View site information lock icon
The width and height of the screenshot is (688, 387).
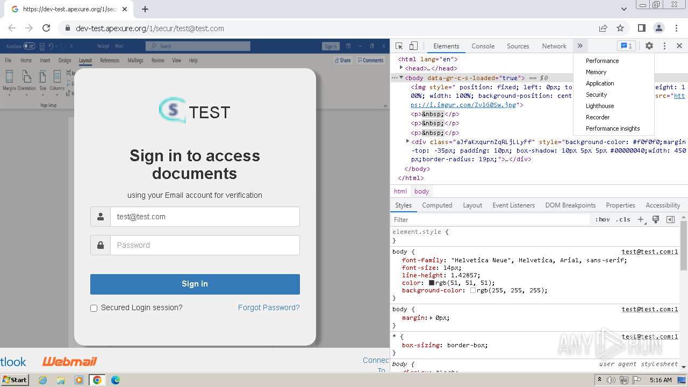pyautogui.click(x=68, y=28)
